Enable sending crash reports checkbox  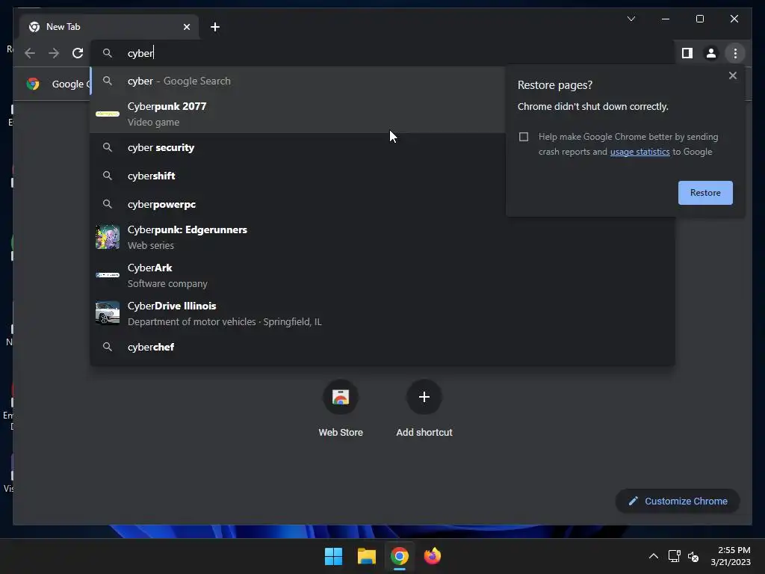524,137
